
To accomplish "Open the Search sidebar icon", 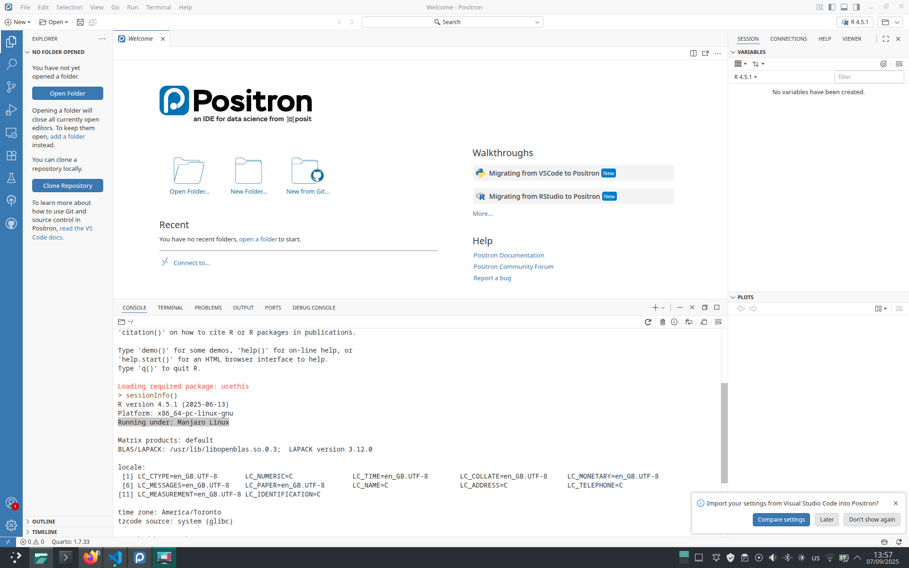I will (11, 64).
